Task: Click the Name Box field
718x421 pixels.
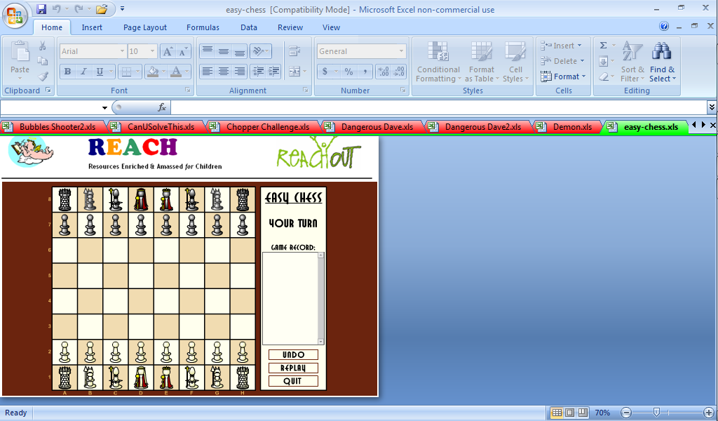Action: tap(50, 107)
